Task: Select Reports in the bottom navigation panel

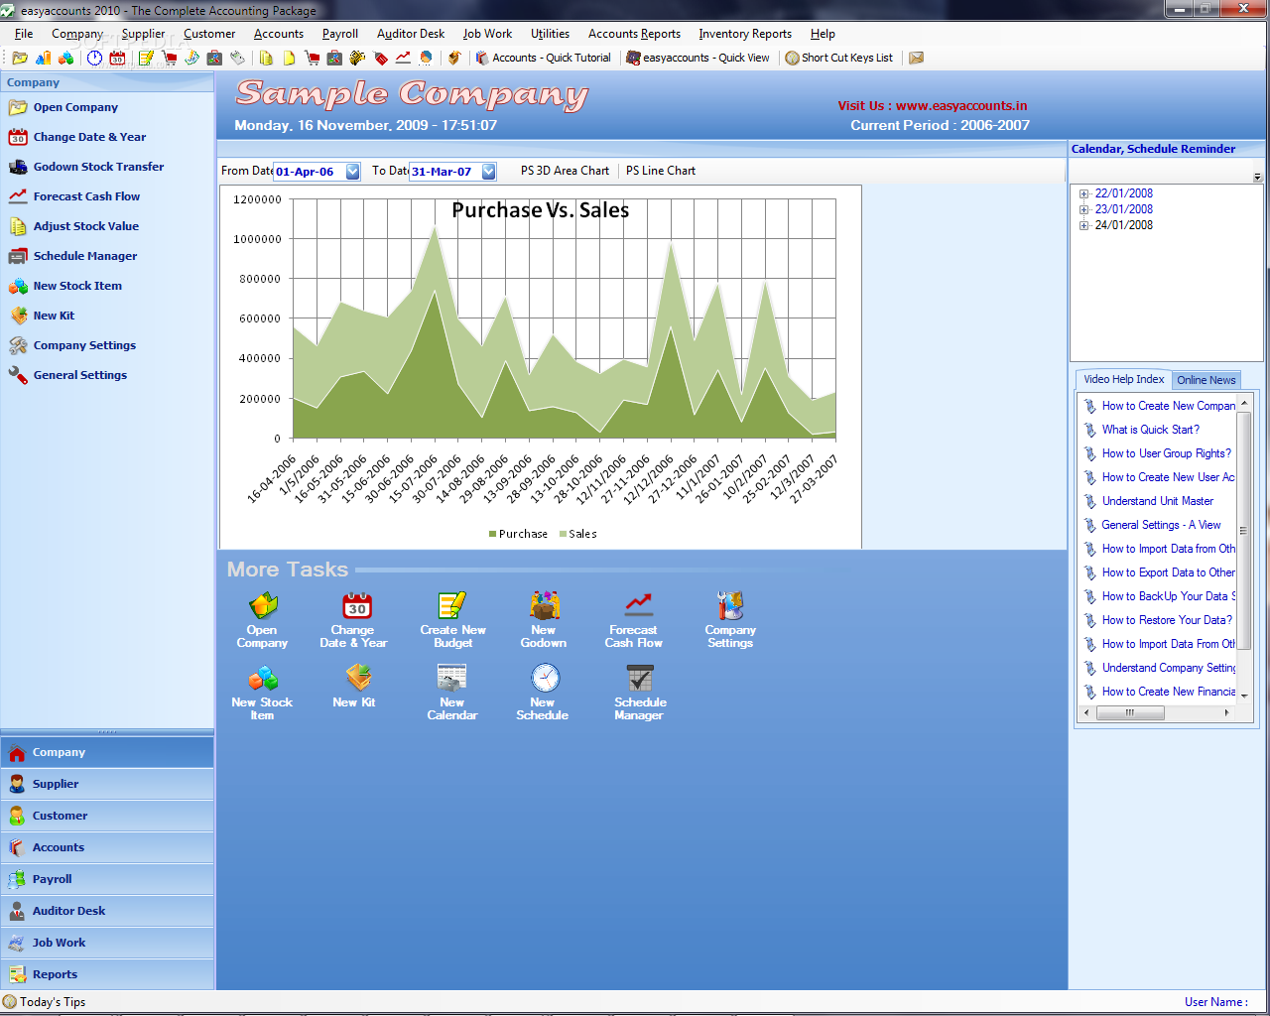Action: tap(107, 974)
